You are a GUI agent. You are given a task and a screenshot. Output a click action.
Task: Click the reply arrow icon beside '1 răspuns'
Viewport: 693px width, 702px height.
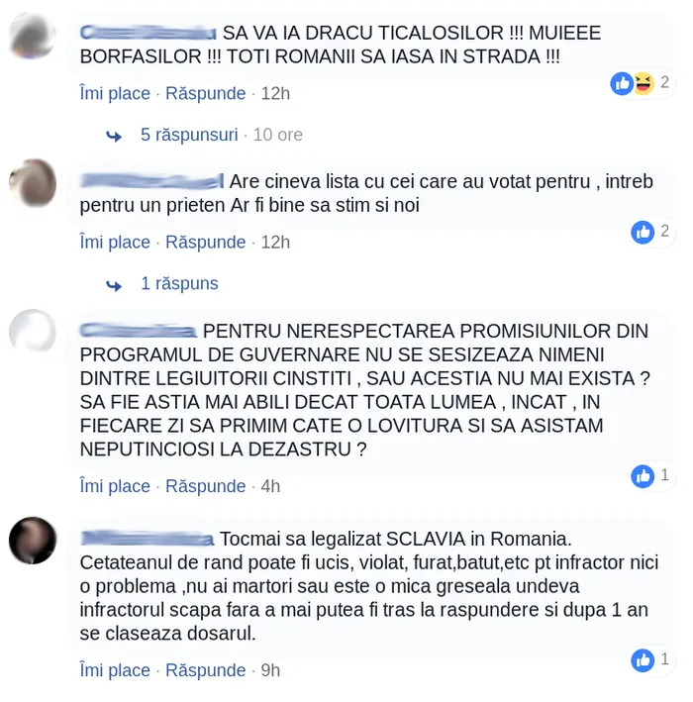[x=114, y=285]
